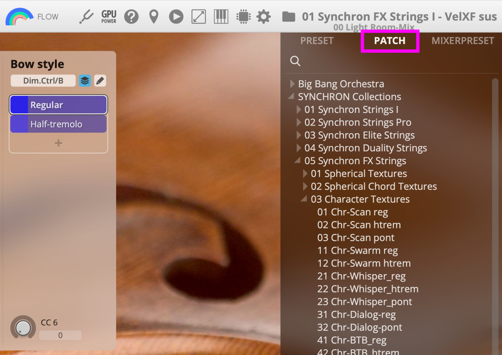Click the location pin icon
Image resolution: width=502 pixels, height=355 pixels.
point(154,16)
